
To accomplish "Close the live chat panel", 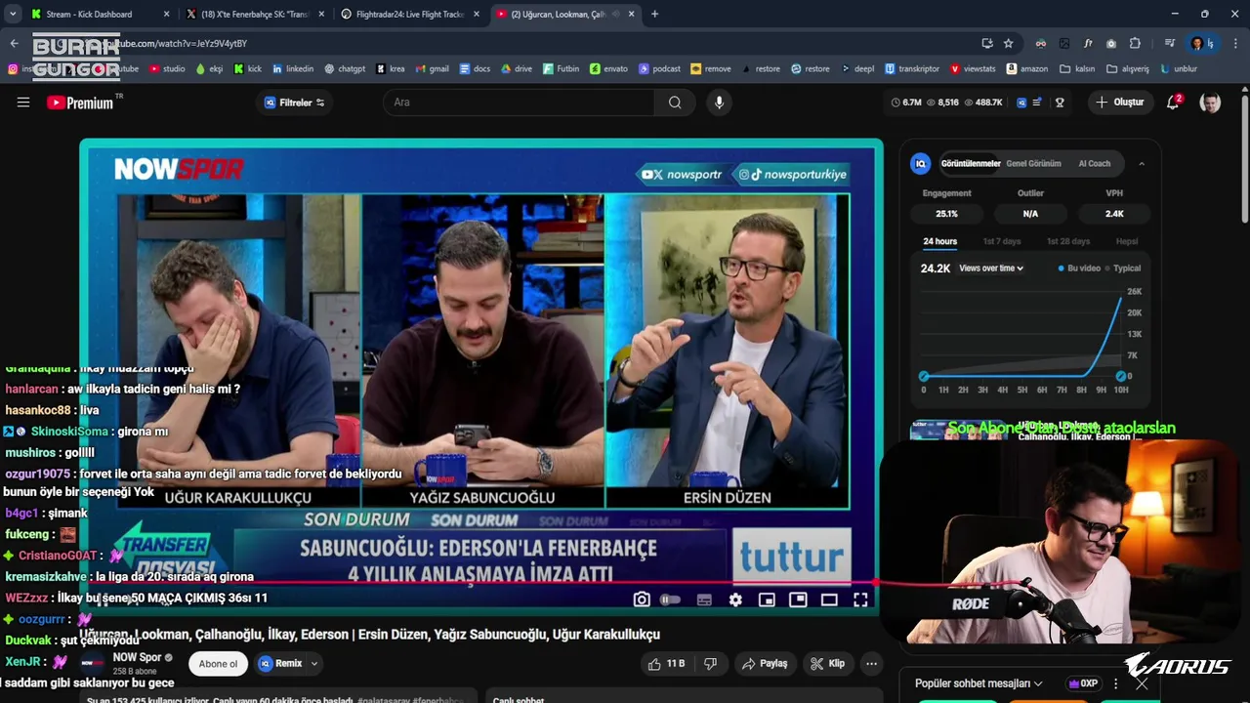I will click(1142, 683).
